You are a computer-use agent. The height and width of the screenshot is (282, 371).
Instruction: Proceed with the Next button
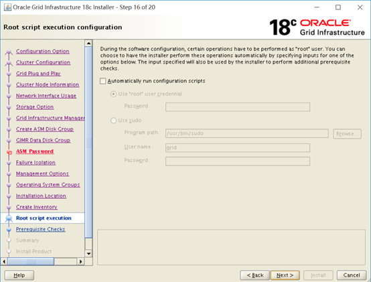click(285, 275)
